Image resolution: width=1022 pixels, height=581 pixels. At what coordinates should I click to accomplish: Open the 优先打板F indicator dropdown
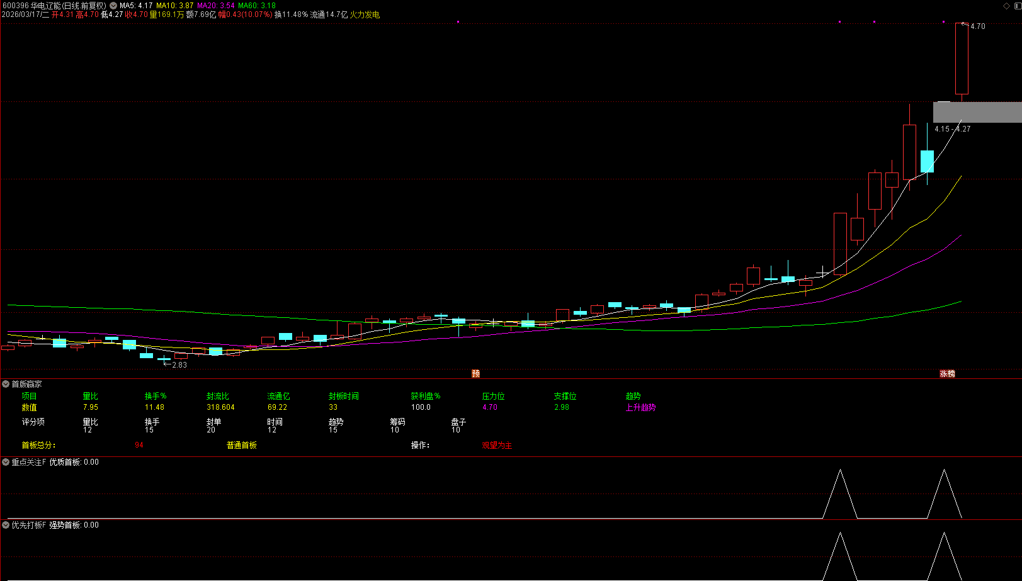(x=6, y=525)
